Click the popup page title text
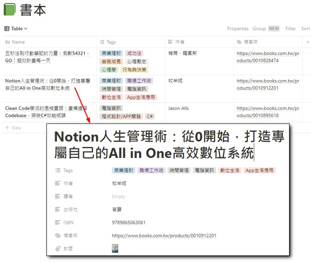This screenshot has width=311, height=262. pyautogui.click(x=169, y=145)
